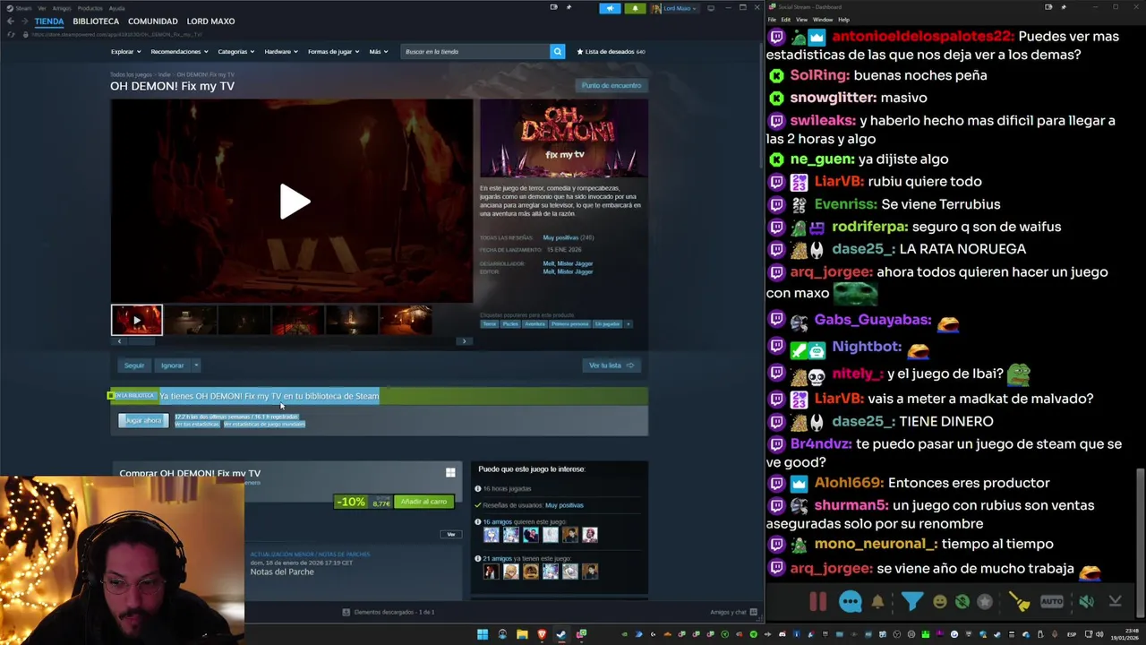Click the thumbnail strip right arrow
The height and width of the screenshot is (645, 1146).
464,341
